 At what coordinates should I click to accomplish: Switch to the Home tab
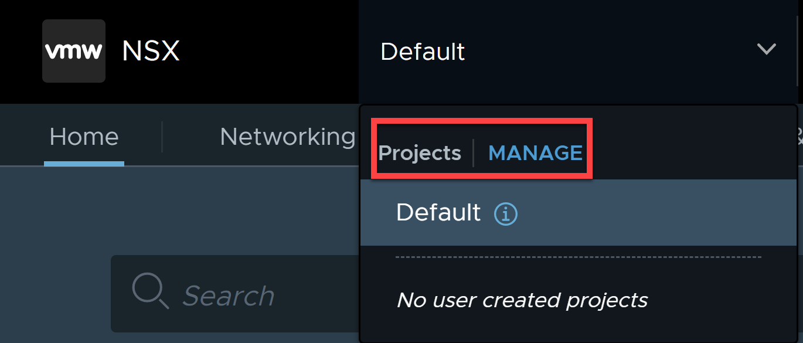(x=84, y=137)
